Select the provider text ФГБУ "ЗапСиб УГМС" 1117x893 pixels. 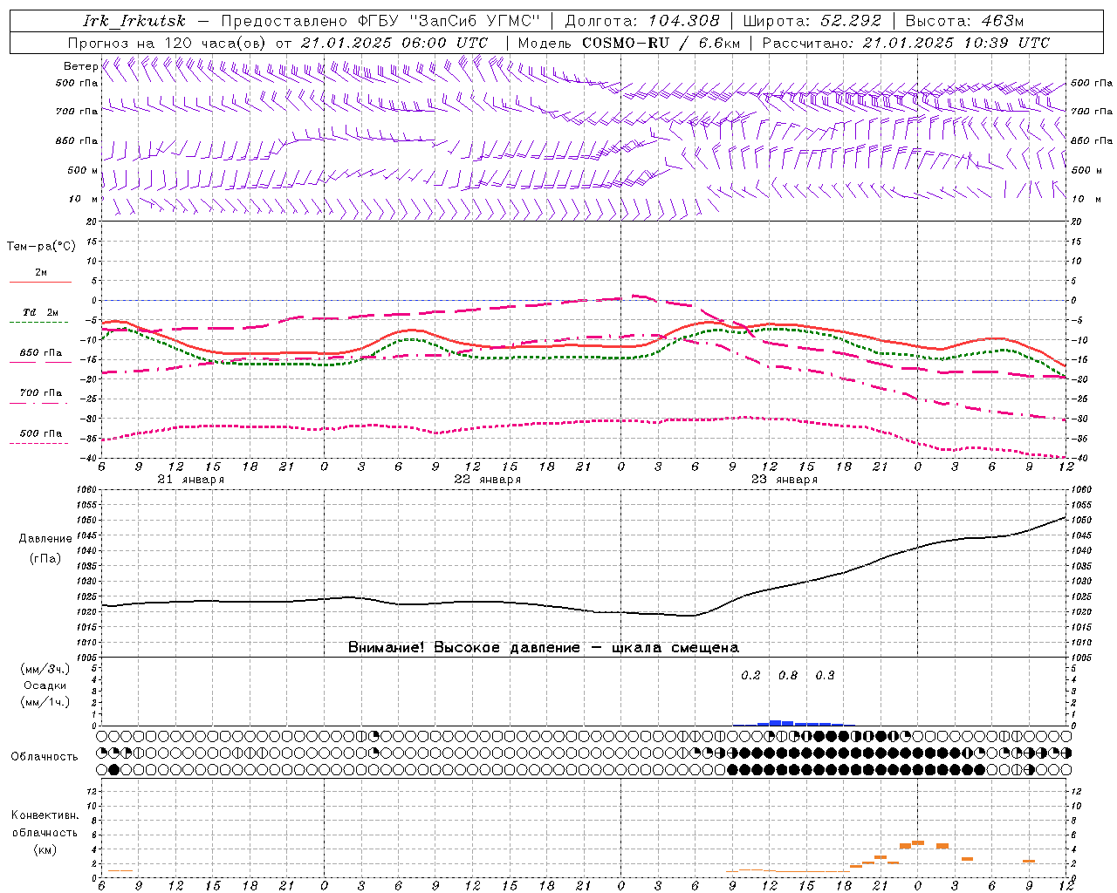[x=449, y=21]
